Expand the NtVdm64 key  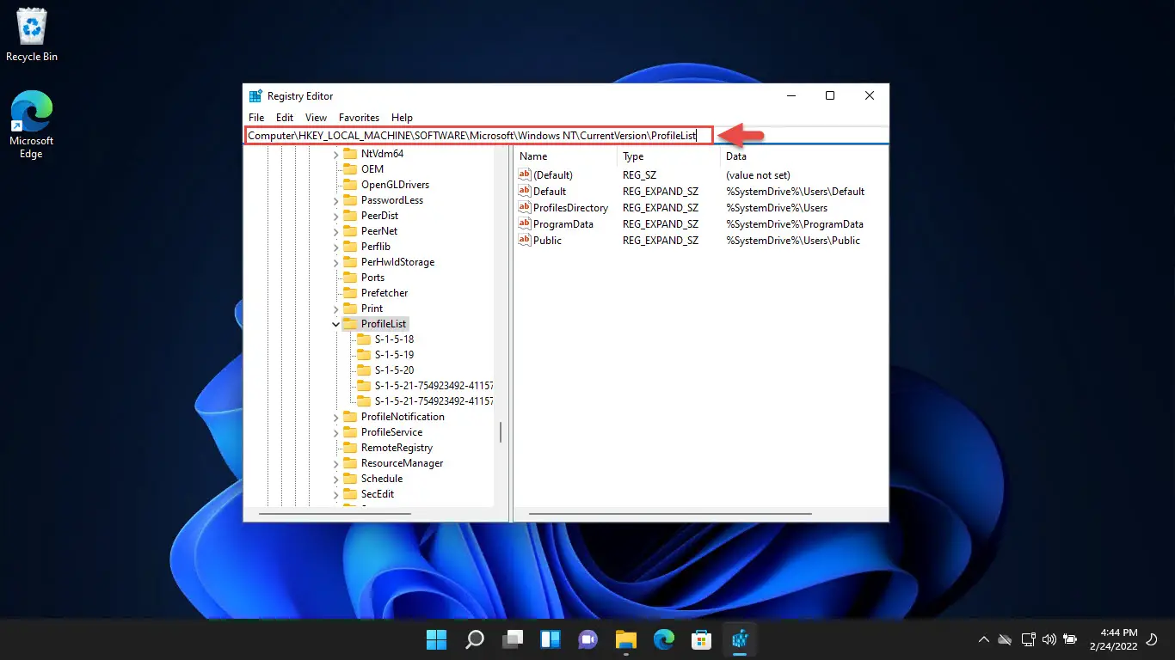click(336, 154)
